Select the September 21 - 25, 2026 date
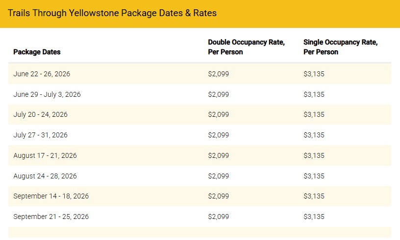400x240 pixels. pyautogui.click(x=51, y=217)
